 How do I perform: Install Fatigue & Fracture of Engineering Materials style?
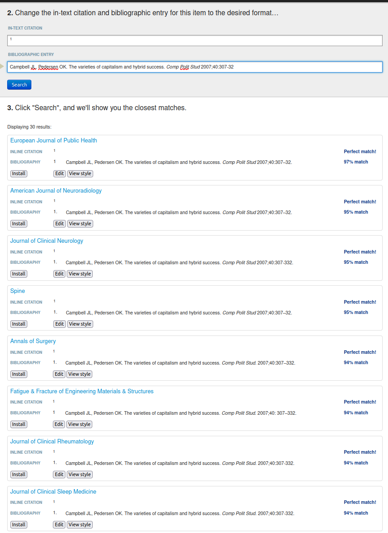click(19, 424)
